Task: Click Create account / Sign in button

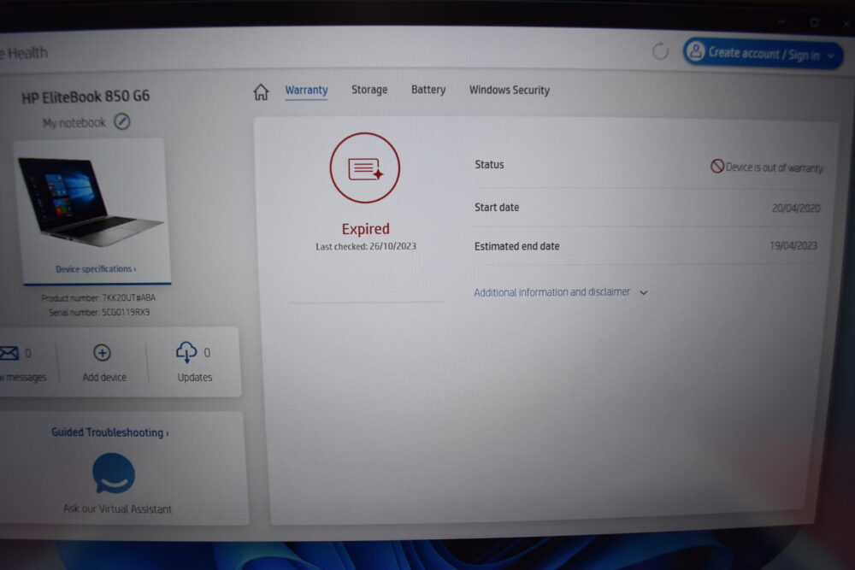Action: (763, 53)
